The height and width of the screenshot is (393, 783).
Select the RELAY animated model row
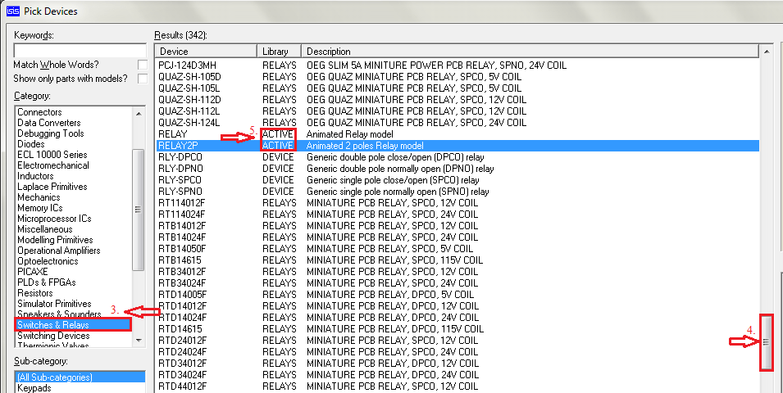457,134
